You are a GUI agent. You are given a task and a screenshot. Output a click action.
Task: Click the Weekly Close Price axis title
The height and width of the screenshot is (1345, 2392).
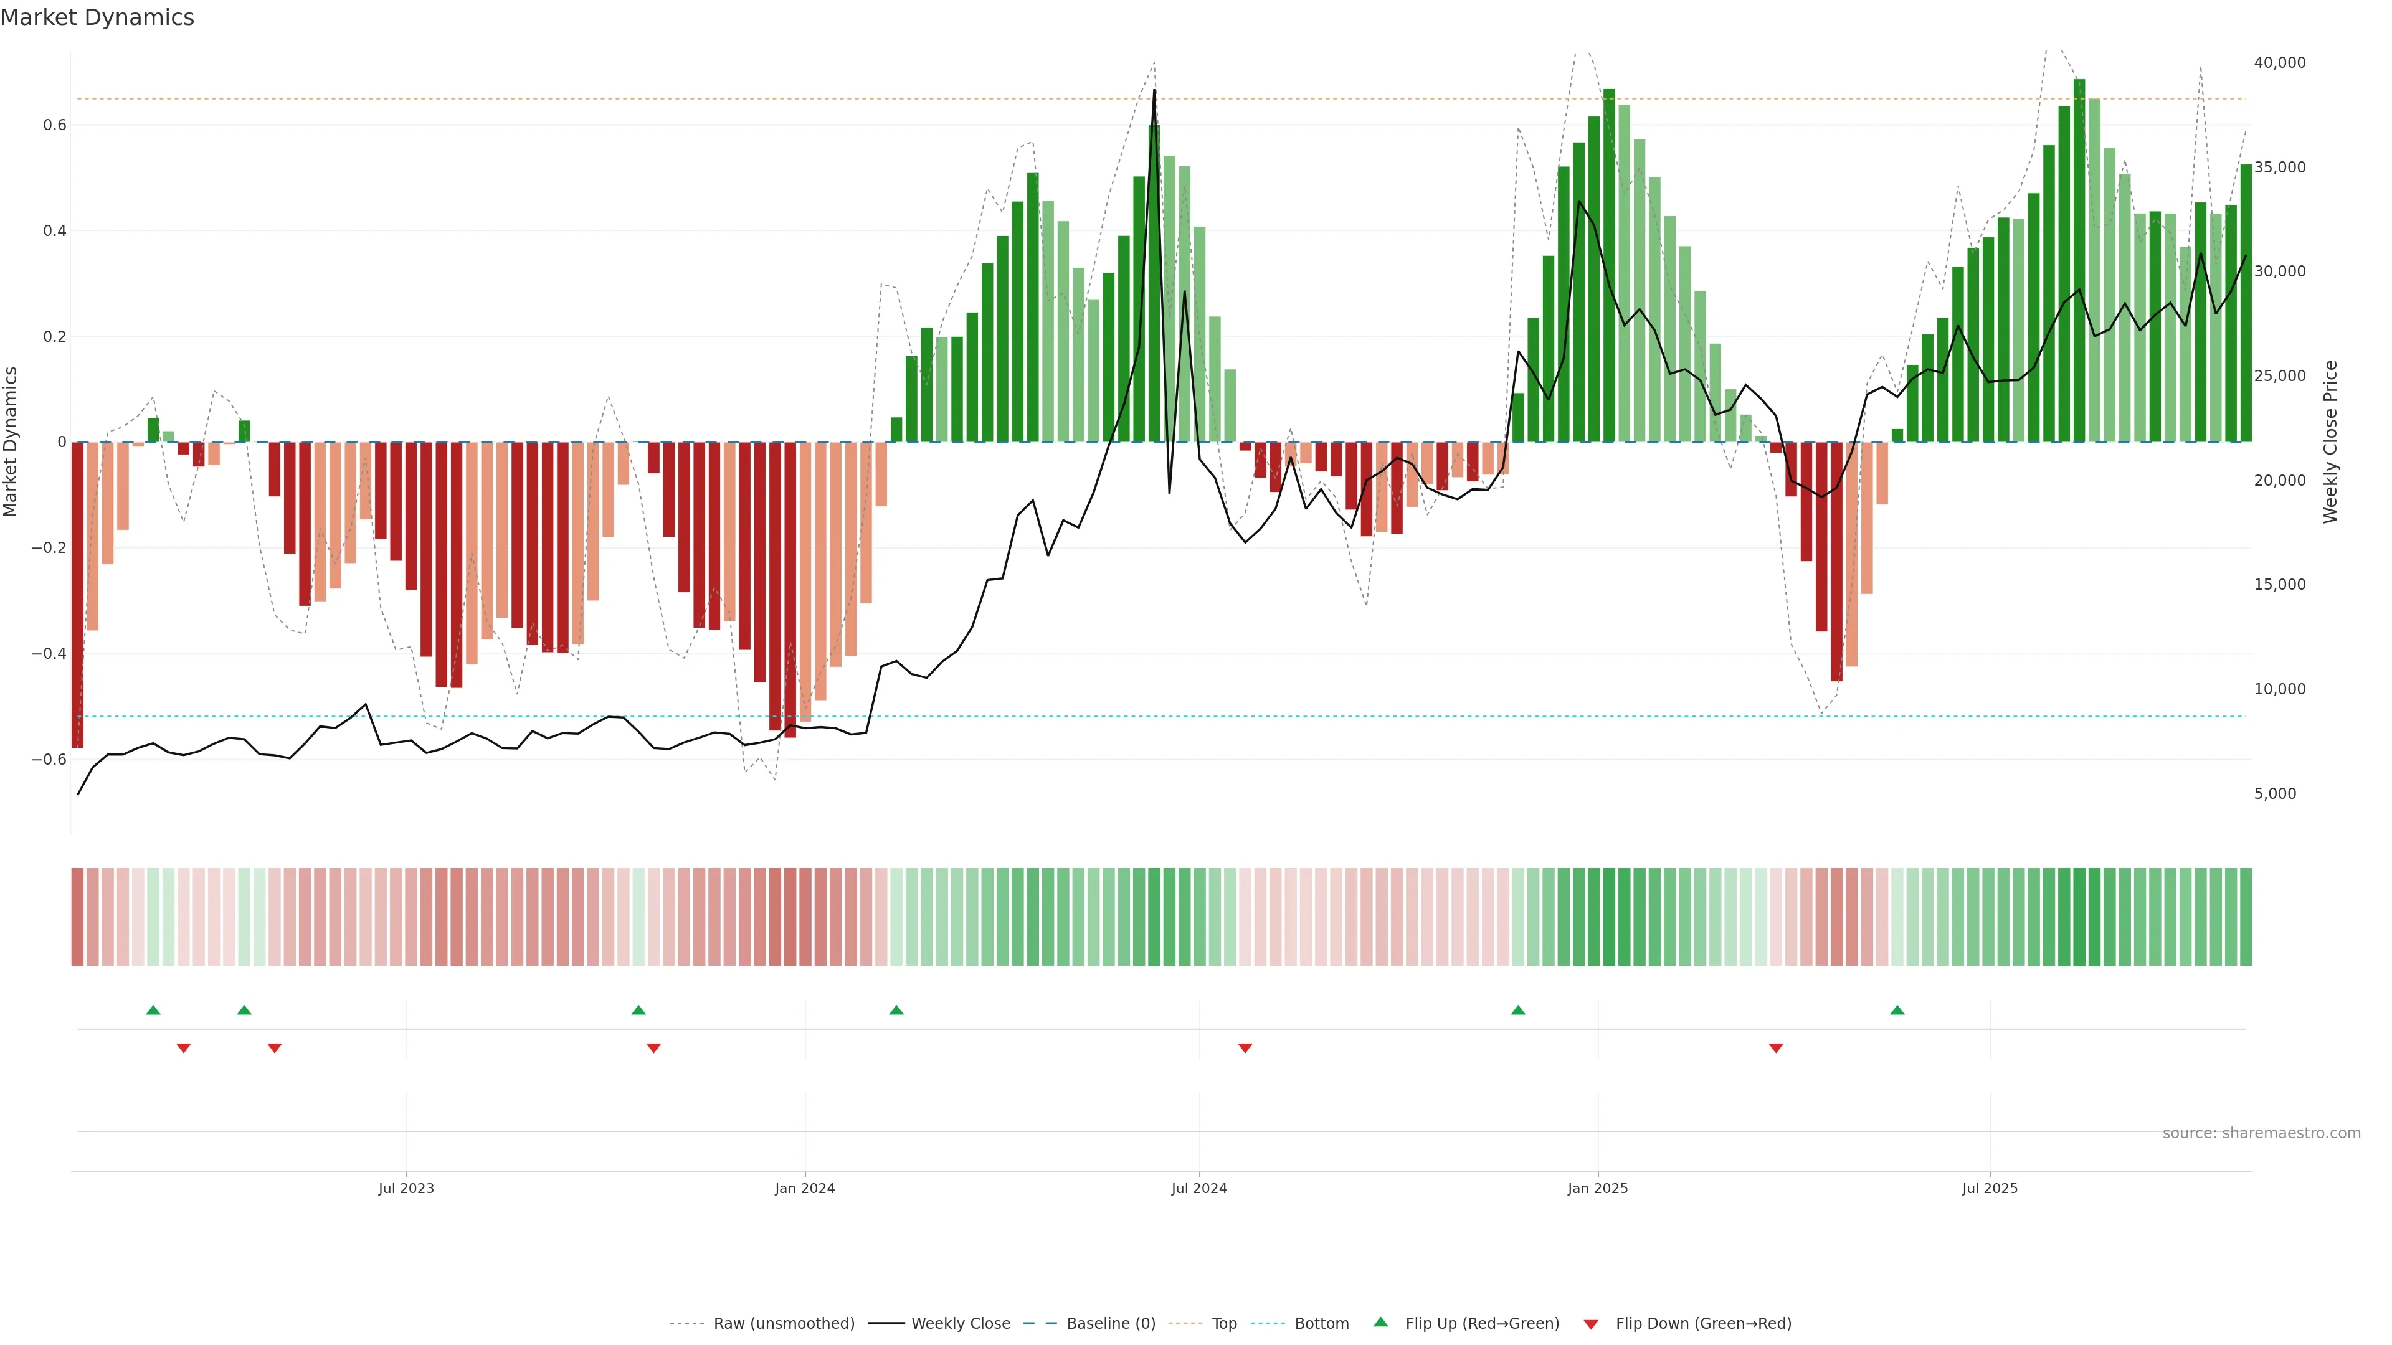click(x=2331, y=442)
